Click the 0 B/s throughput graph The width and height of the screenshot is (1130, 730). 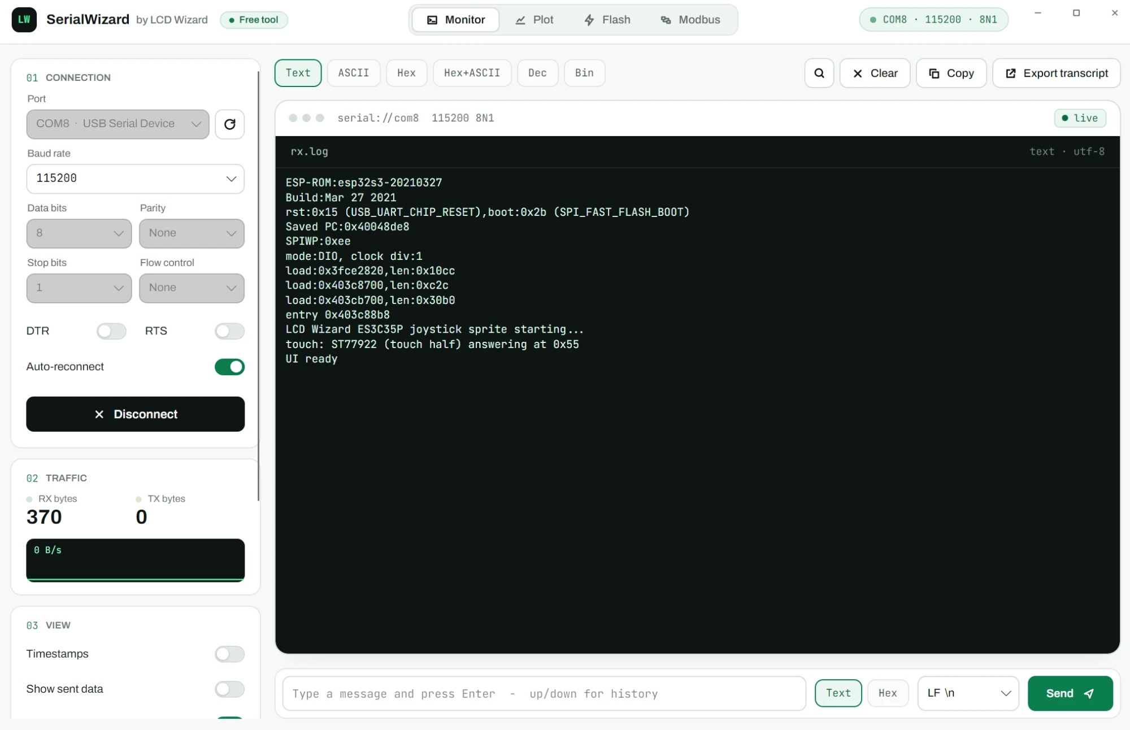click(x=135, y=560)
